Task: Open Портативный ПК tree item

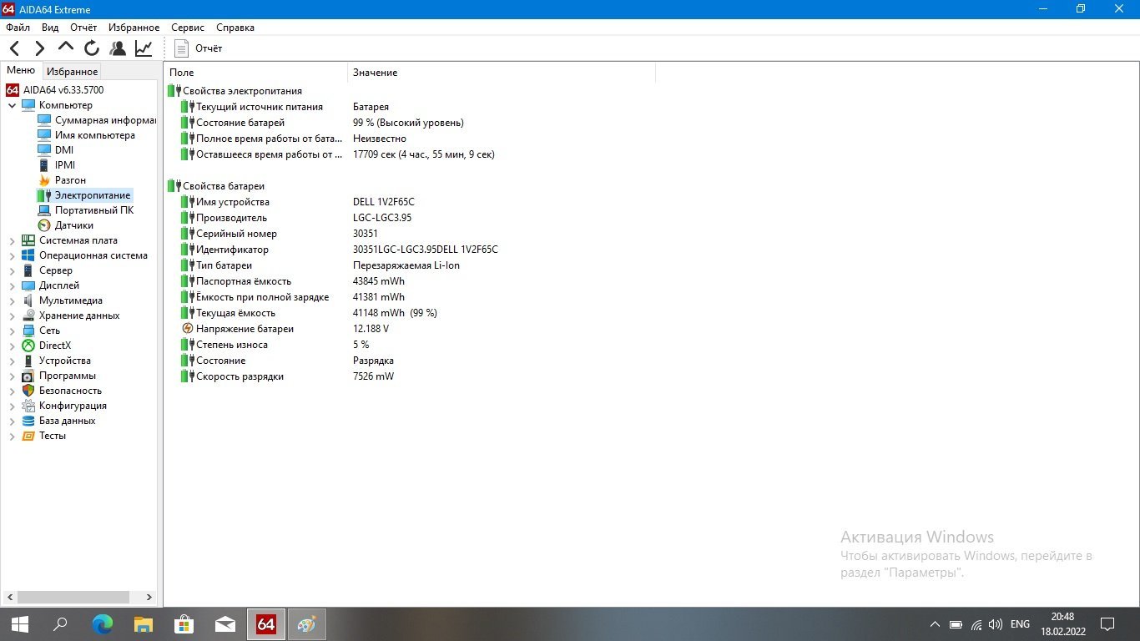Action: pyautogui.click(x=93, y=210)
